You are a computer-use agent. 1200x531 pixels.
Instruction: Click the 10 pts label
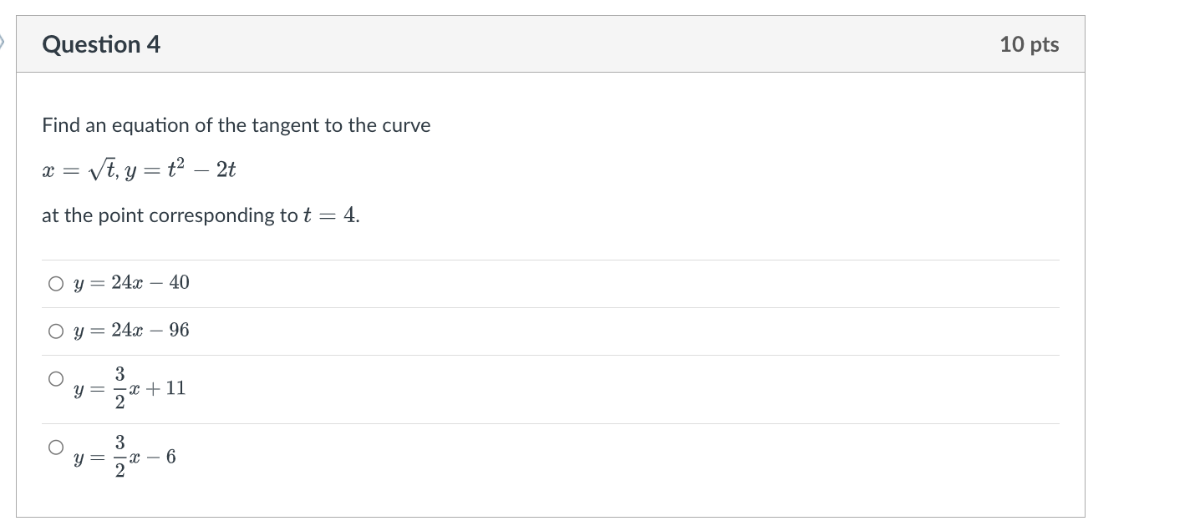pyautogui.click(x=1030, y=44)
